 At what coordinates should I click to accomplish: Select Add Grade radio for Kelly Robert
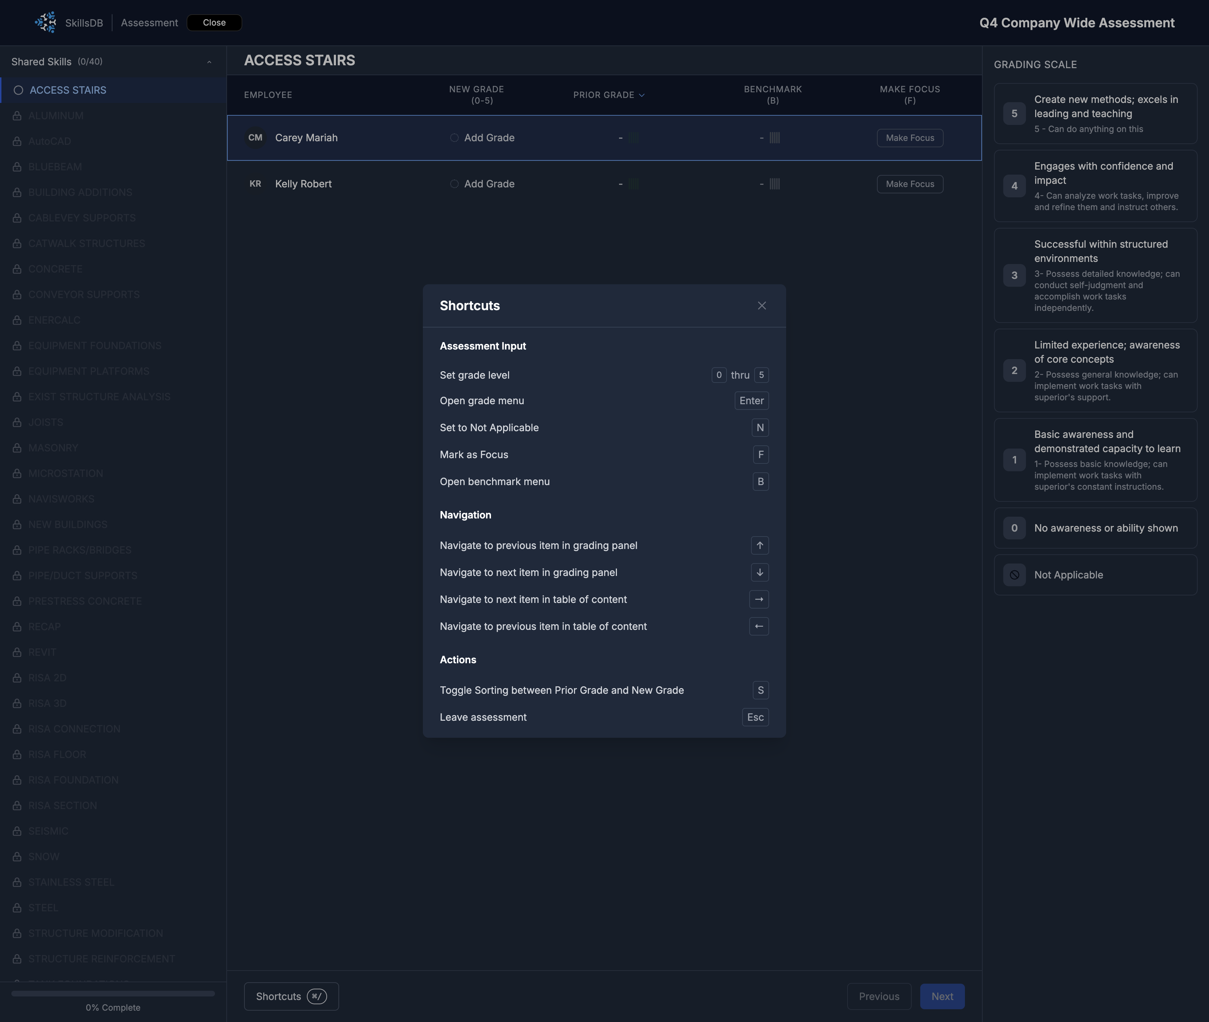[454, 184]
